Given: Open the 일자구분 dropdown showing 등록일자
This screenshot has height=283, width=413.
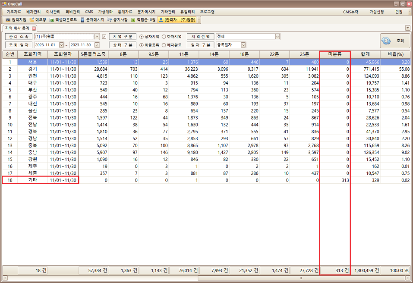Looking at the screenshot, I should pos(243,45).
